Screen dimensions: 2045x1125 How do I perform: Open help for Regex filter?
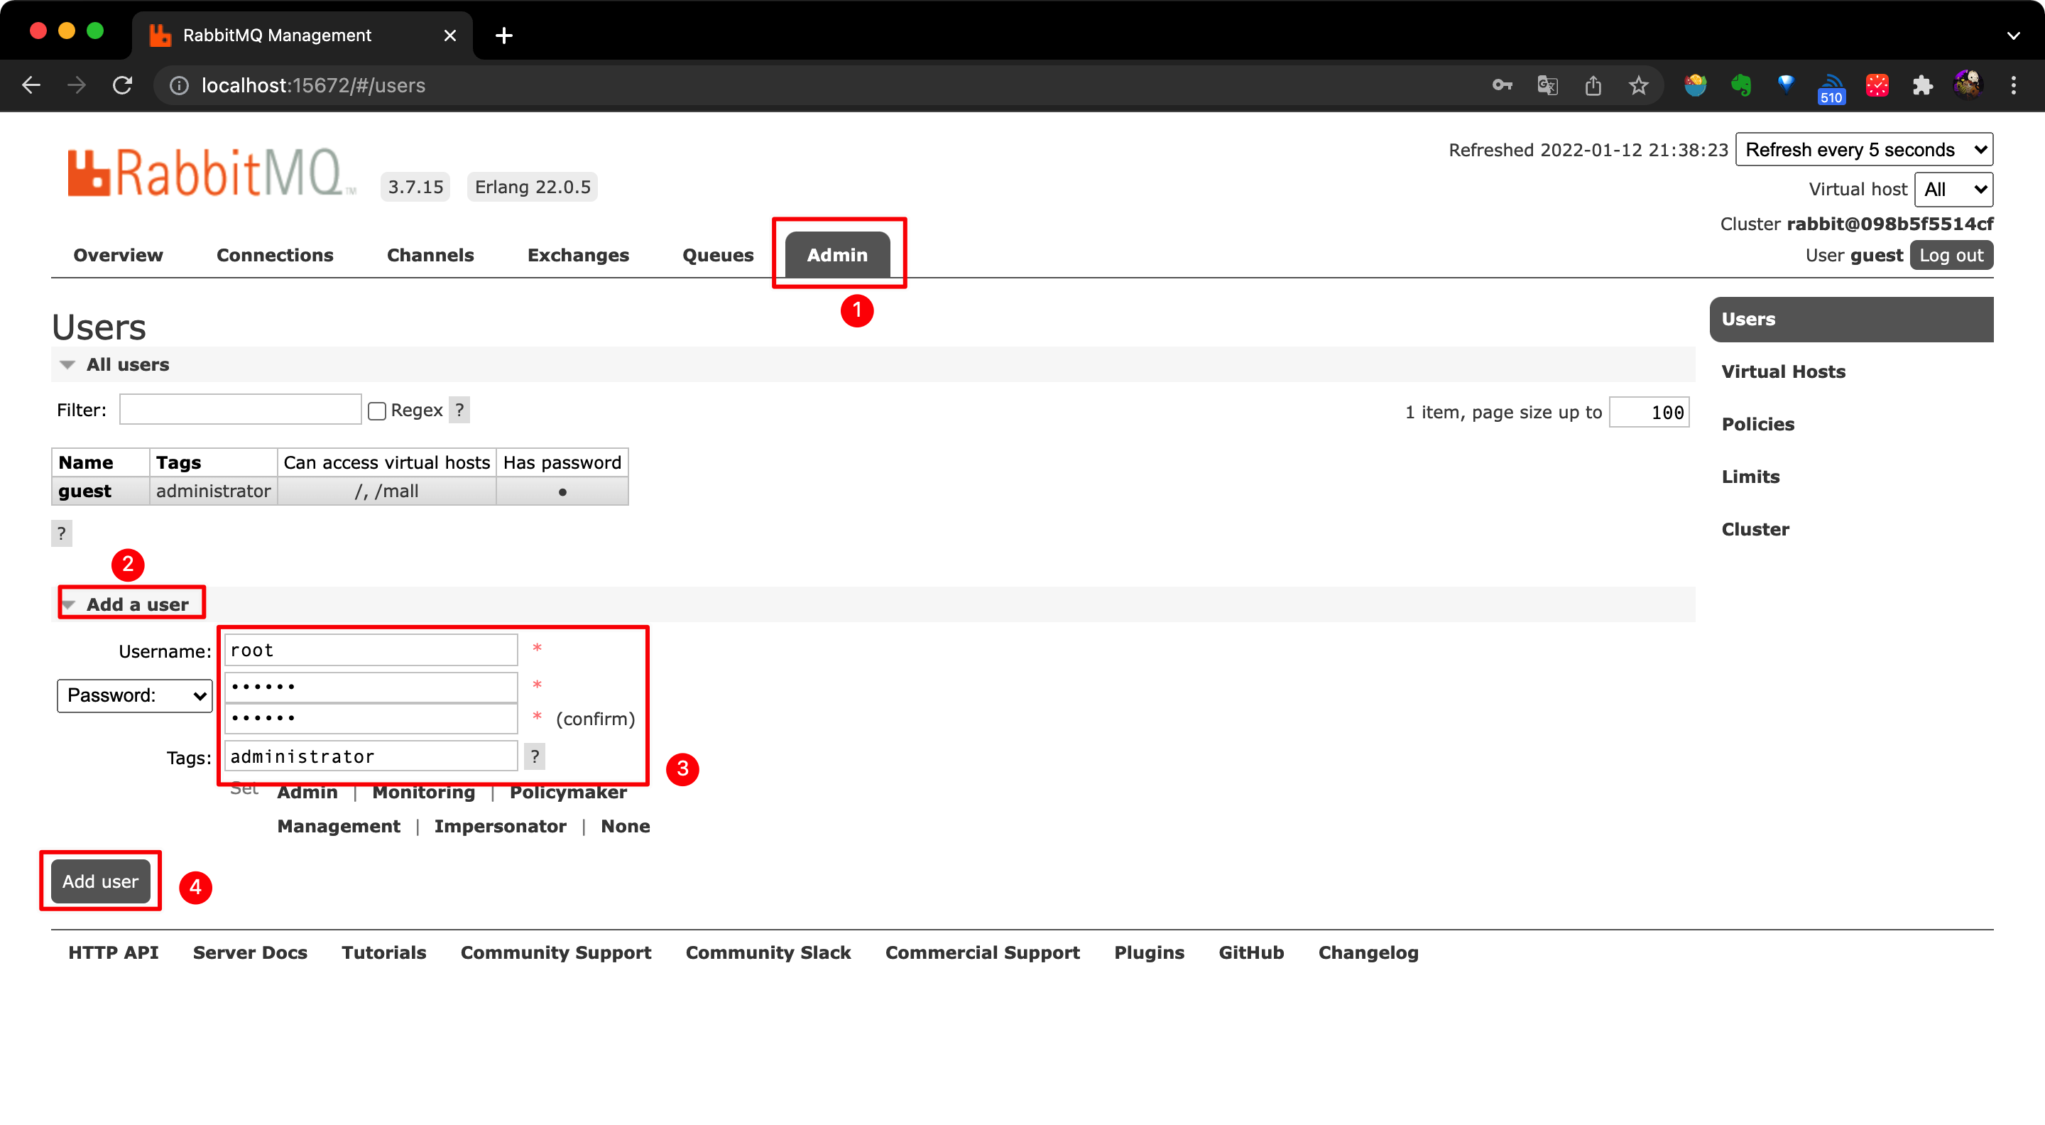pyautogui.click(x=459, y=410)
